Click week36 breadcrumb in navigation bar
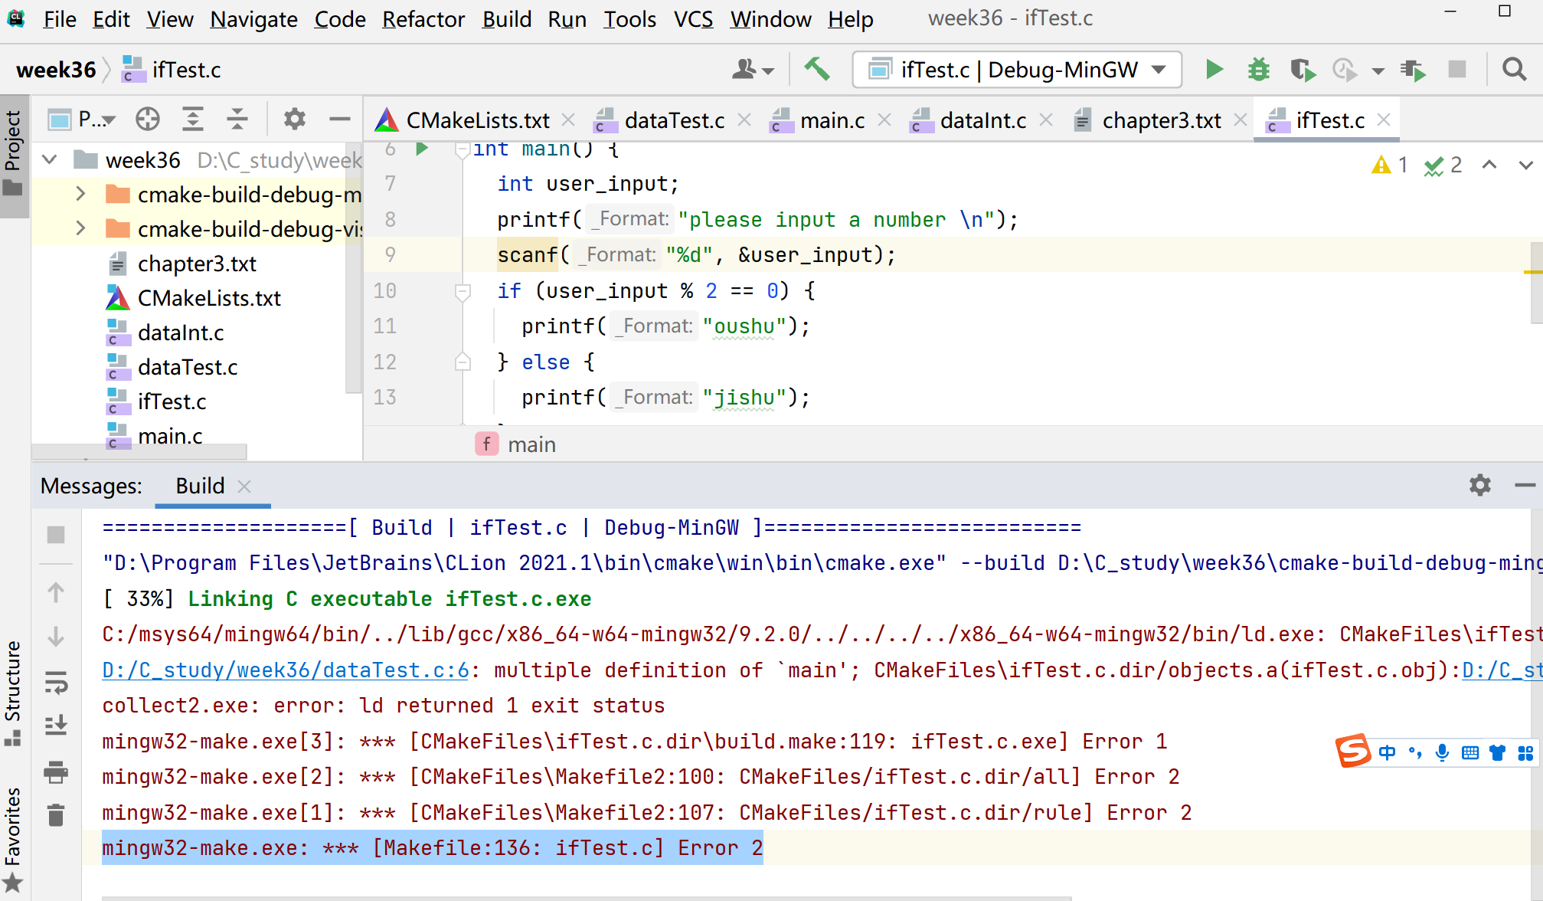 coord(56,70)
